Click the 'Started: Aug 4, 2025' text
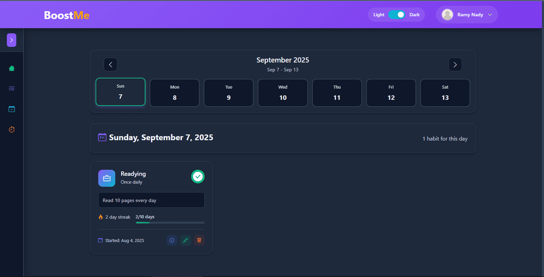The width and height of the screenshot is (544, 277). pyautogui.click(x=124, y=240)
